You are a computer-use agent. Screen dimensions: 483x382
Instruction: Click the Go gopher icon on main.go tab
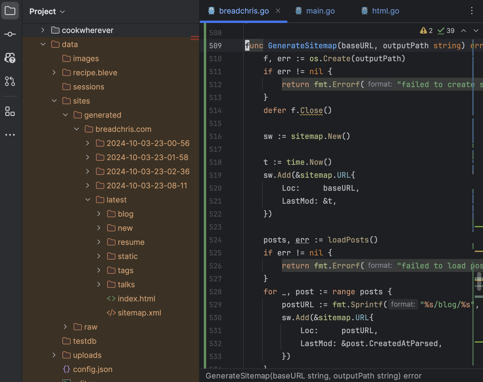(299, 11)
